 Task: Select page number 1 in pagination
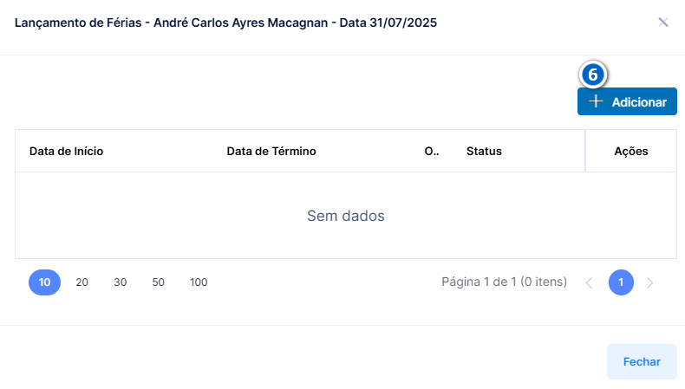pos(621,282)
